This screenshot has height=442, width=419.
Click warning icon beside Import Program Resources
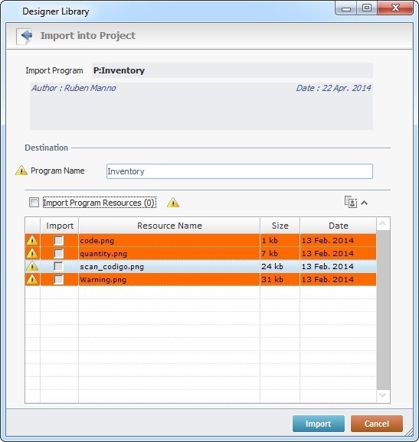click(173, 203)
